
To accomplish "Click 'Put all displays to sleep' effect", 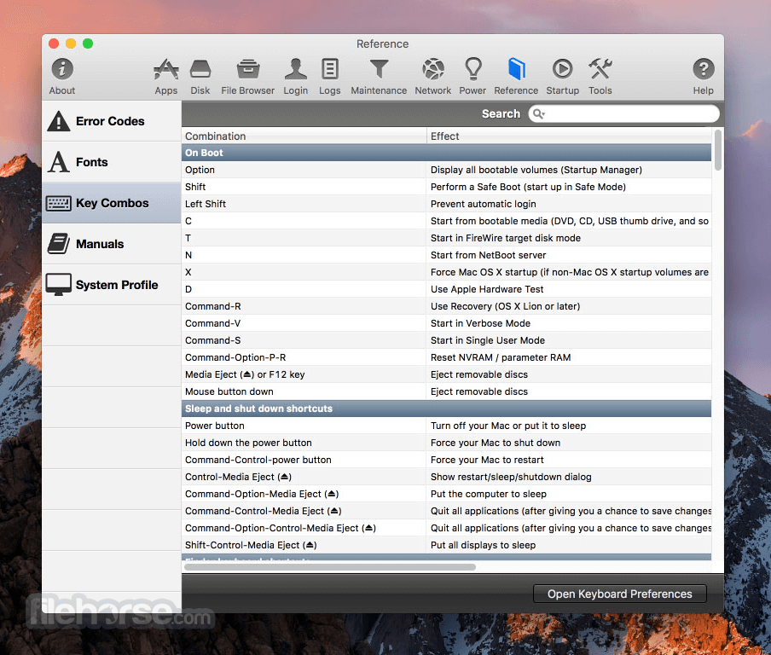I will pos(483,545).
